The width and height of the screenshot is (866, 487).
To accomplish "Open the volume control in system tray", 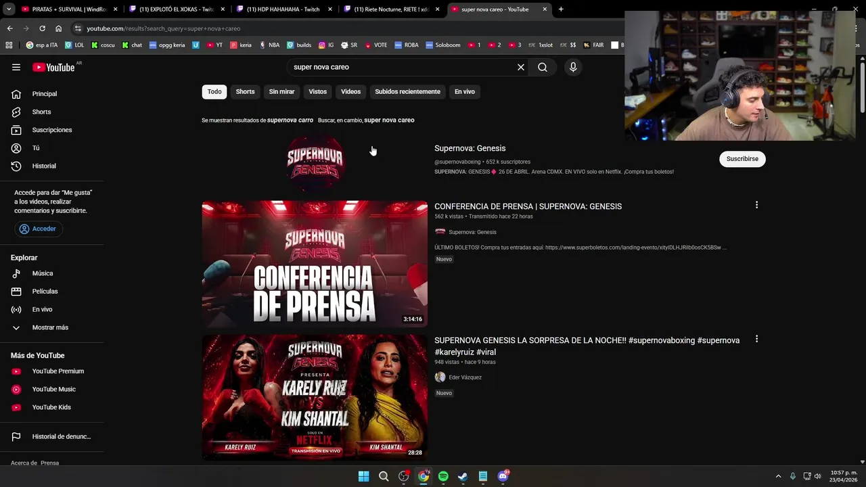I will [818, 476].
